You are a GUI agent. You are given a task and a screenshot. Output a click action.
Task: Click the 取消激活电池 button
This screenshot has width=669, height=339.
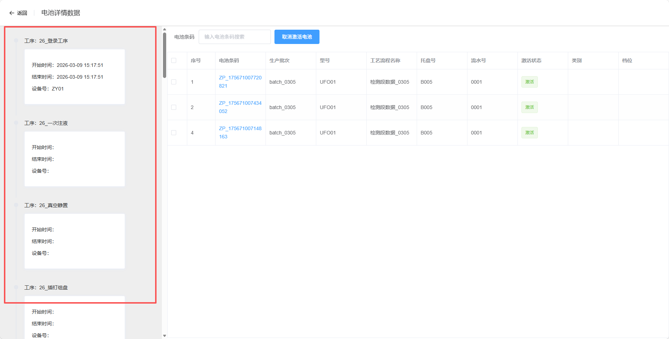[297, 37]
